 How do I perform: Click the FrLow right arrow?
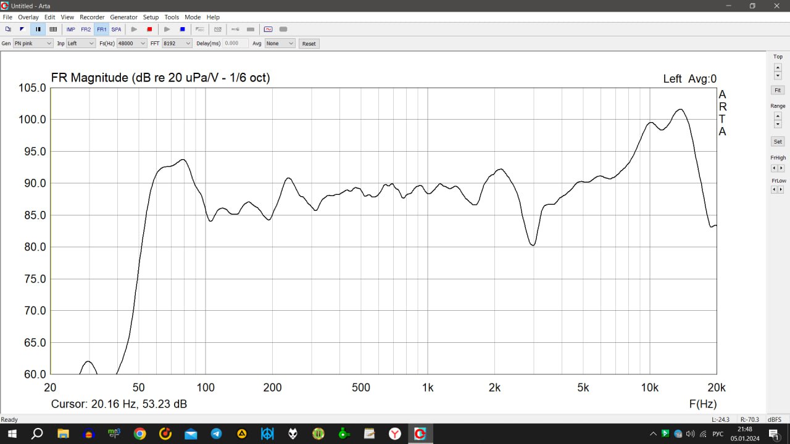point(781,189)
